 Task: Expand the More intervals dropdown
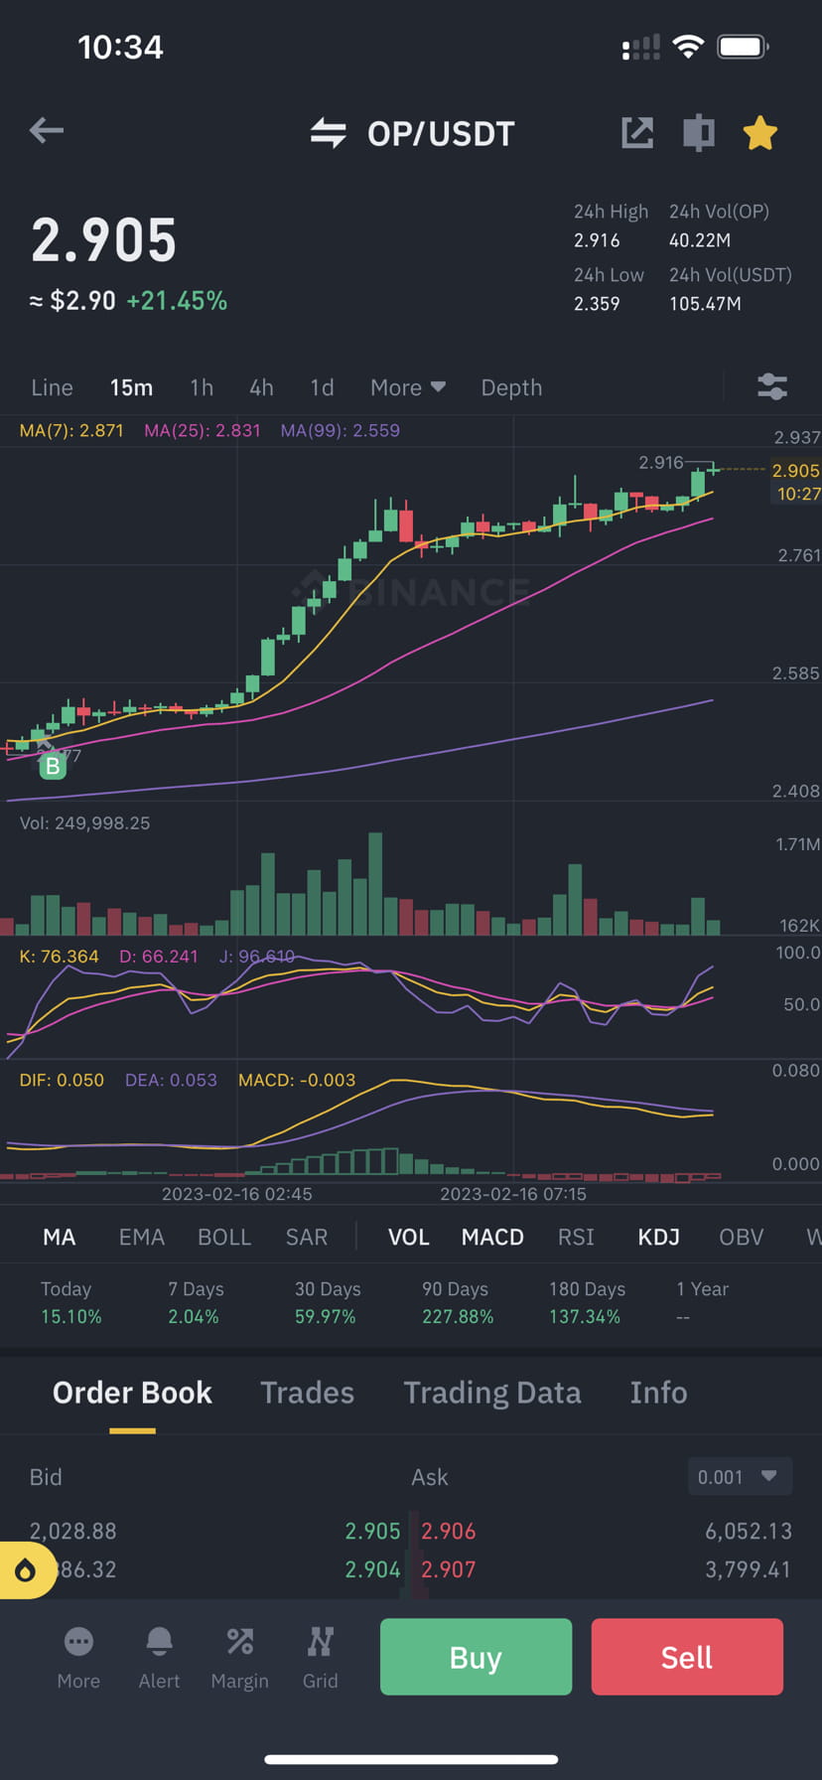coord(407,387)
